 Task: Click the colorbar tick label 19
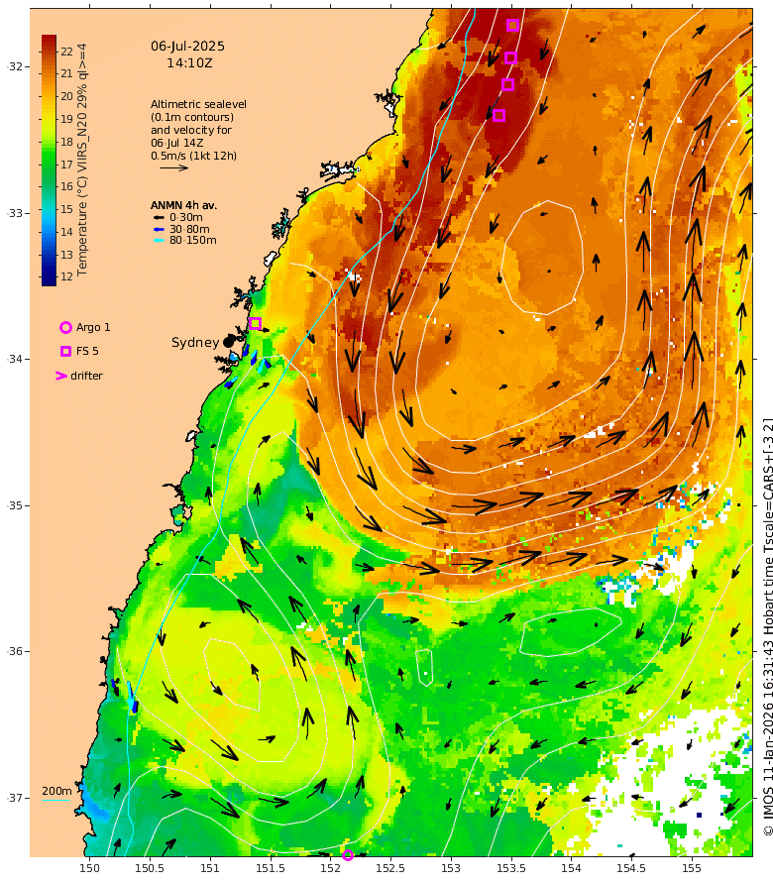click(x=67, y=119)
